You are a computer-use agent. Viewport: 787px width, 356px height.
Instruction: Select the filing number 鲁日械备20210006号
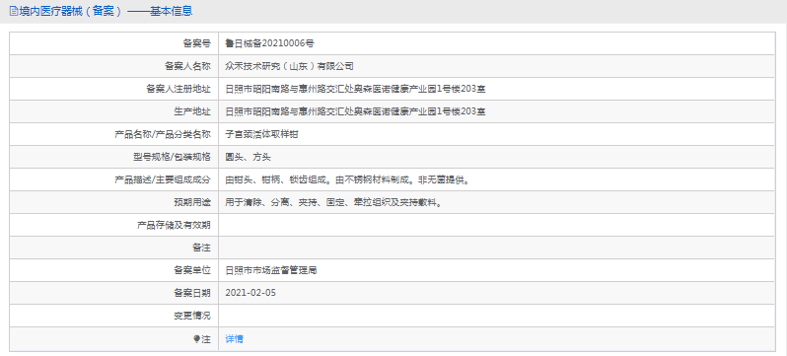point(270,43)
